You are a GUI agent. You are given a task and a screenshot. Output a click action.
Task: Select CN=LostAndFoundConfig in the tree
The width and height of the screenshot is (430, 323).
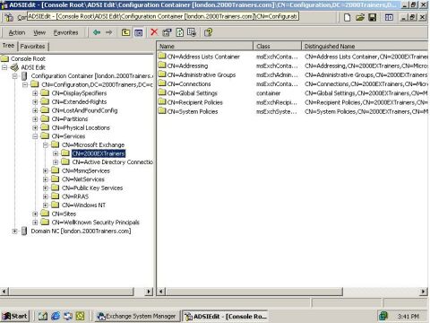coord(84,110)
